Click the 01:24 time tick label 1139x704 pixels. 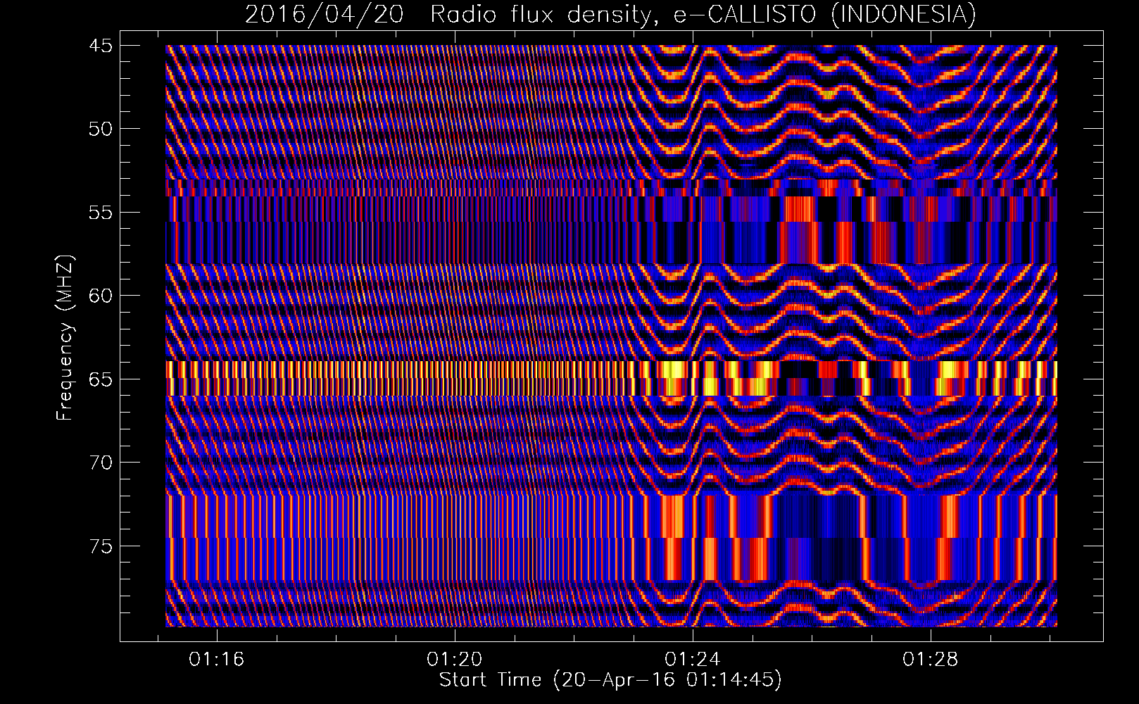[693, 659]
